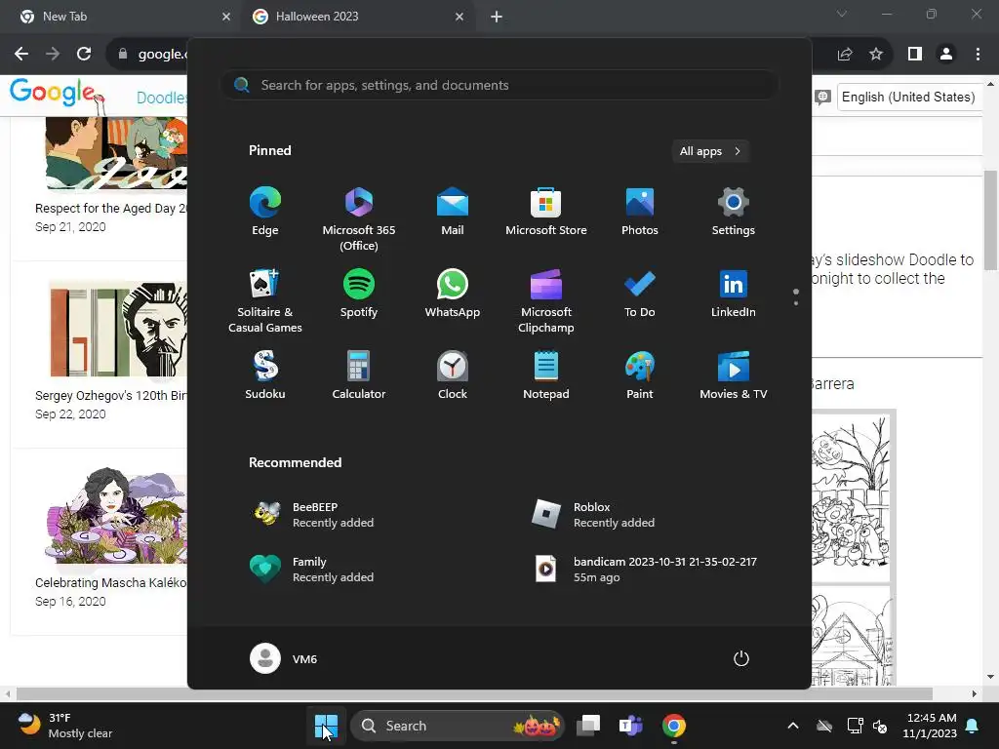Go back in Chrome
This screenshot has width=999, height=749.
[x=21, y=55]
